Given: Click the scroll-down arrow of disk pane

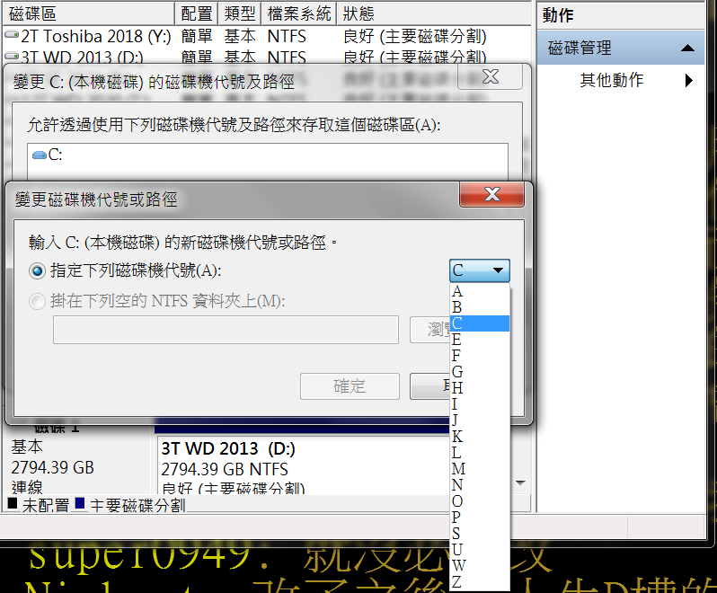Looking at the screenshot, I should click(x=518, y=482).
